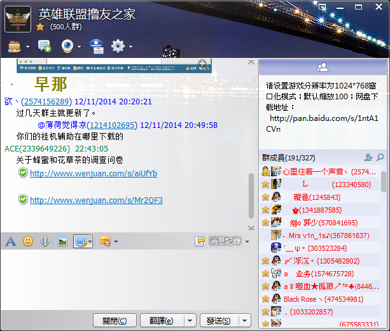Expand the webcam icon dropdown arrow
This screenshot has height=331, width=390.
79,46
